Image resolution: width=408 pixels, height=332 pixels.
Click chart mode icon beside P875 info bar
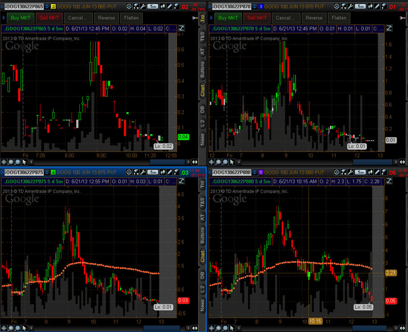pyautogui.click(x=181, y=181)
